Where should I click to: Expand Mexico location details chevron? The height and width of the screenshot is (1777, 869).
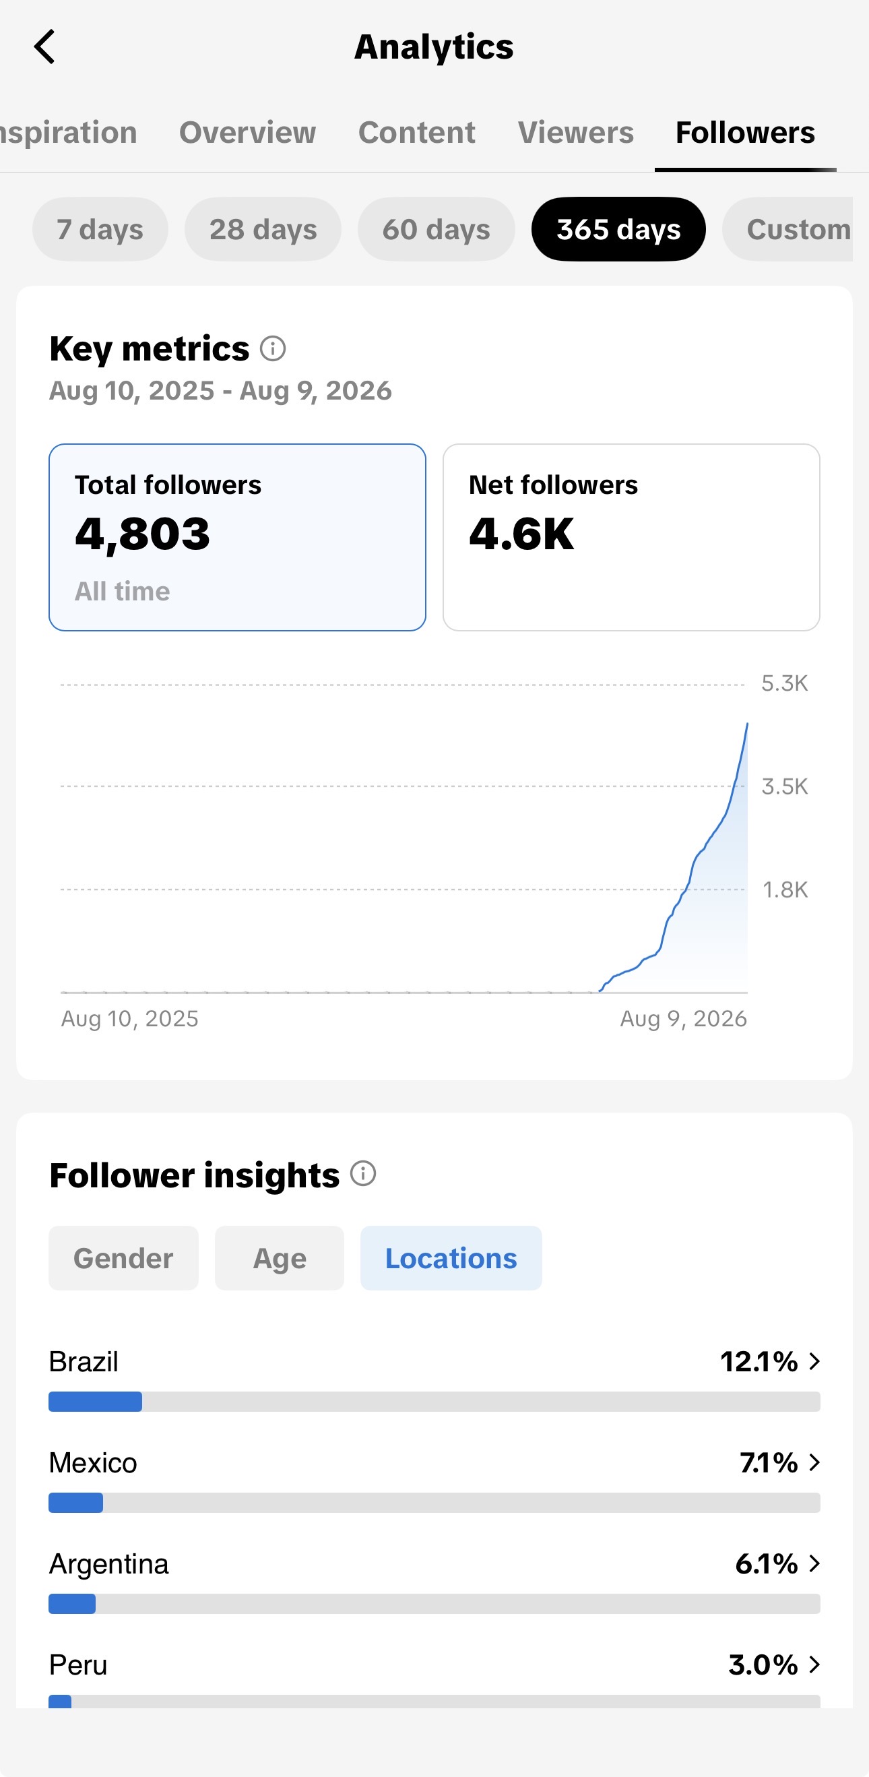point(814,1462)
